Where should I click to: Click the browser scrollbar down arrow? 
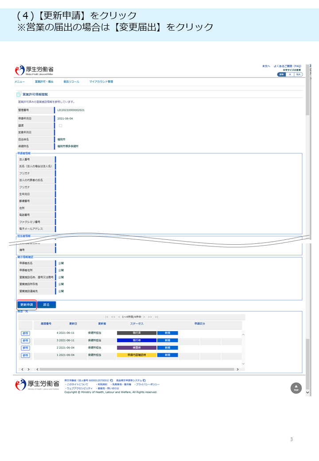click(x=308, y=393)
